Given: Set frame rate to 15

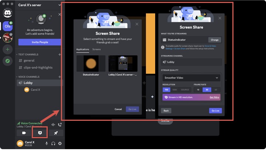Looking at the screenshot, I should point(198,90).
